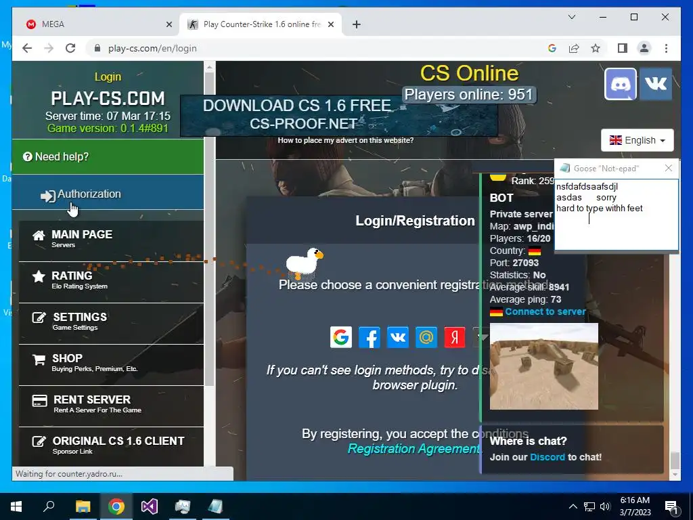Choose the Mail.ru @ login icon

tap(426, 337)
